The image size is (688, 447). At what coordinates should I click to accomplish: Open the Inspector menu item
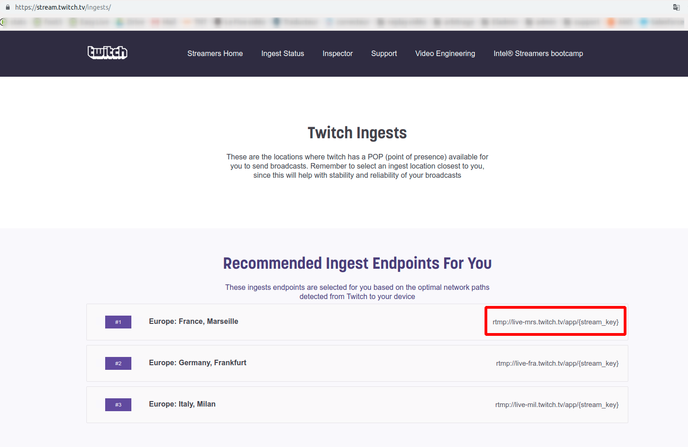point(338,54)
